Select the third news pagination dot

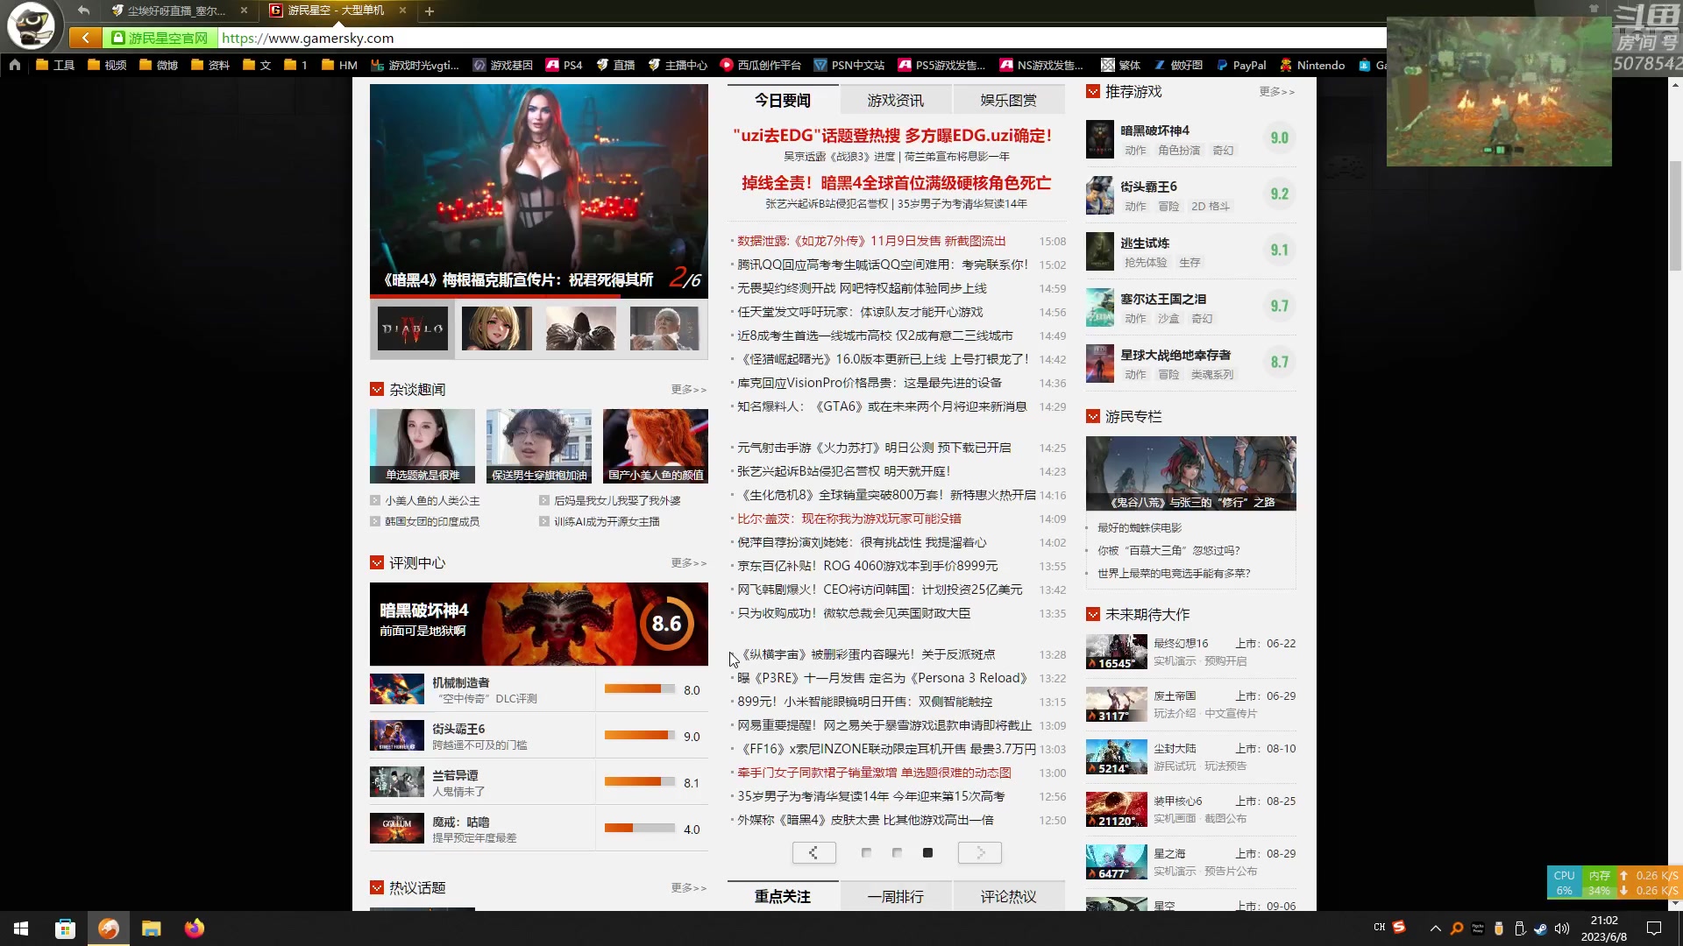(x=927, y=852)
